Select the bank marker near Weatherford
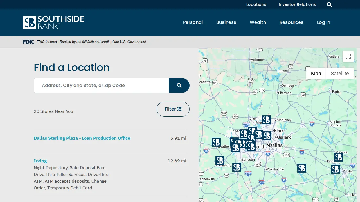Image resolution: width=360 pixels, height=202 pixels. (x=216, y=142)
